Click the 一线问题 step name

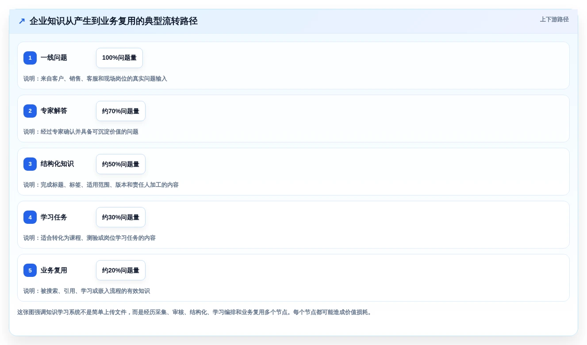pyautogui.click(x=54, y=58)
